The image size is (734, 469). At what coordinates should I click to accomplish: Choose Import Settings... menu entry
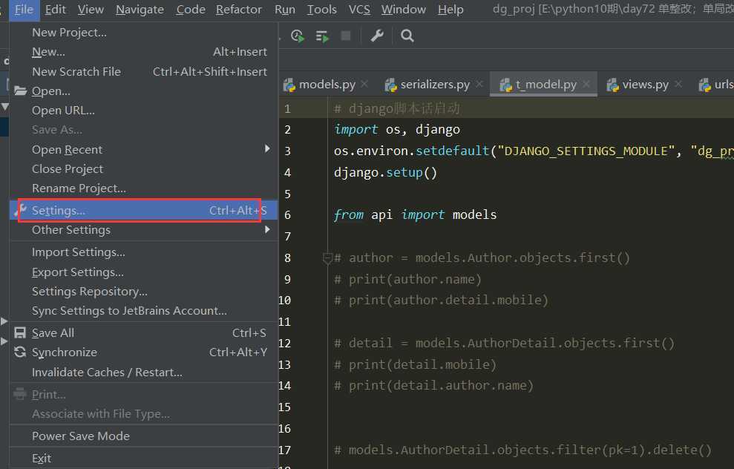pos(144,252)
